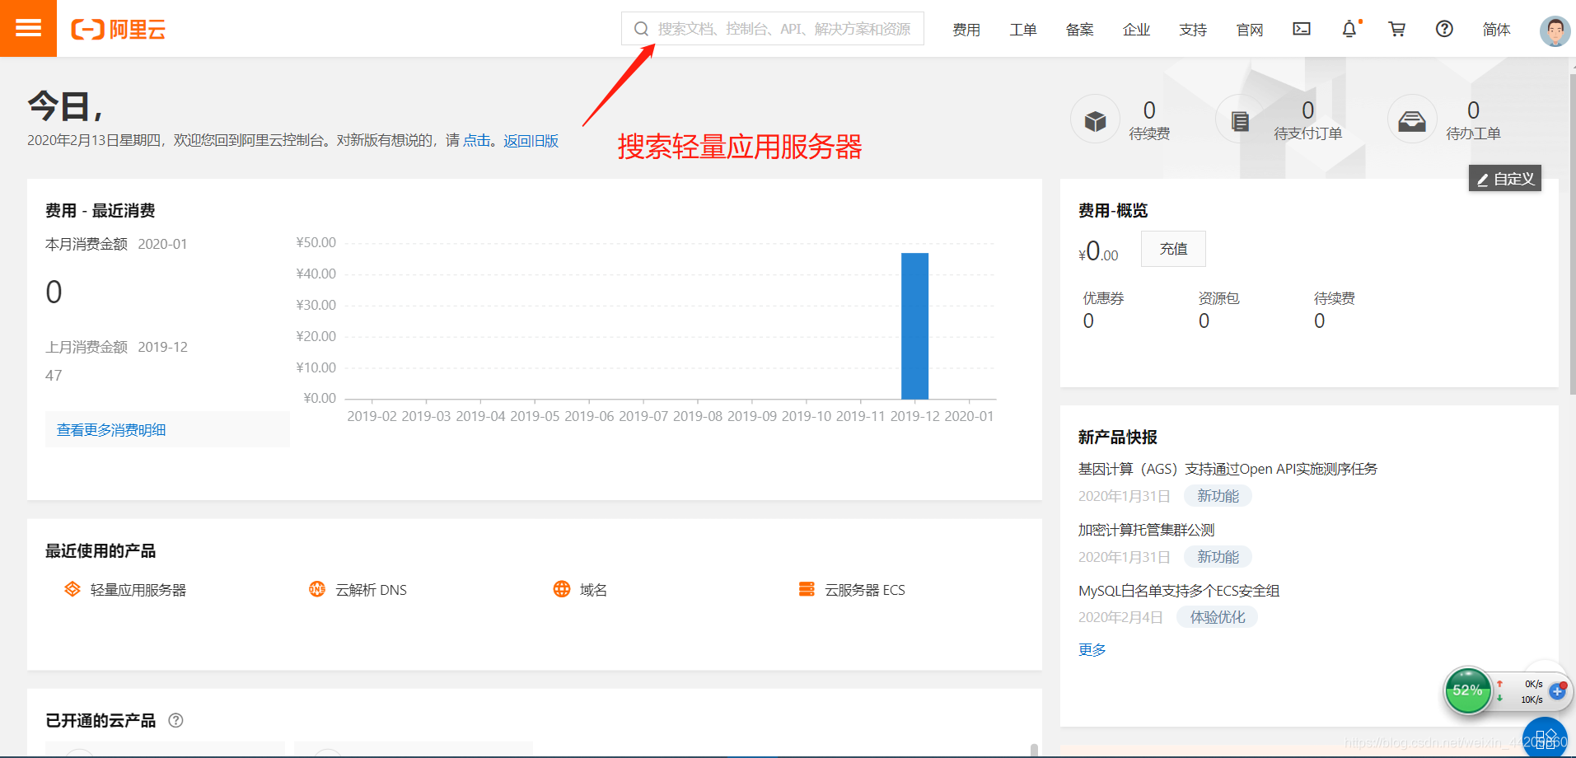Image resolution: width=1576 pixels, height=758 pixels.
Task: Open 基因计算（AGS）news item
Action: point(1228,469)
